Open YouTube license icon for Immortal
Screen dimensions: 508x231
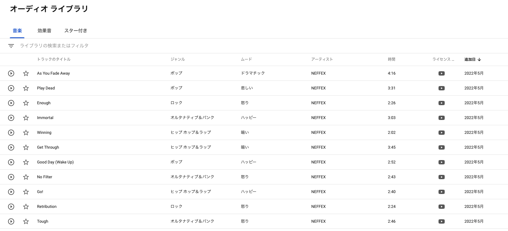point(442,118)
